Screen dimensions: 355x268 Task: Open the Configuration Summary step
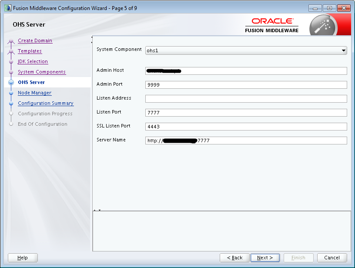[46, 103]
